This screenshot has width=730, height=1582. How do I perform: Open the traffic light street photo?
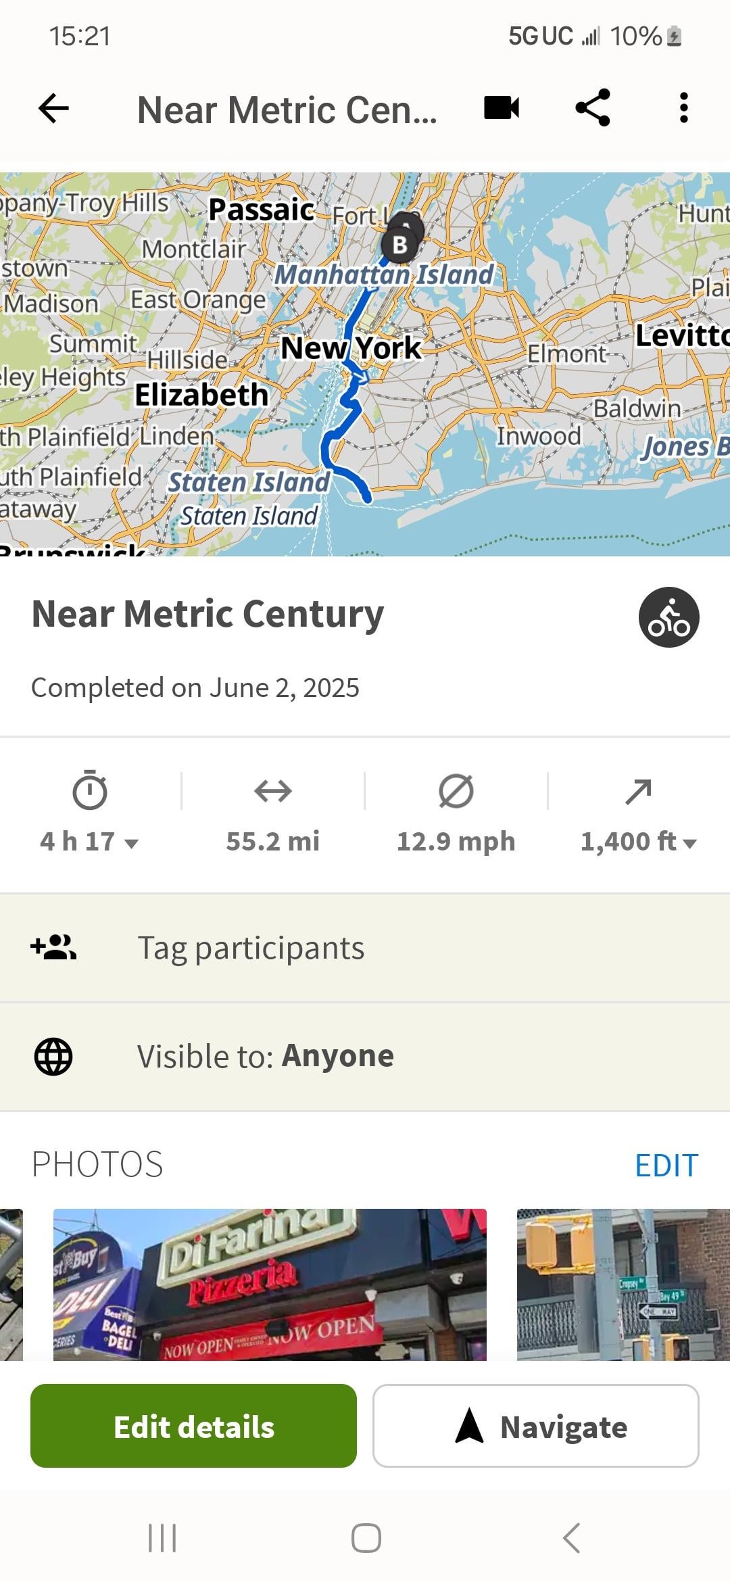tap(623, 1284)
